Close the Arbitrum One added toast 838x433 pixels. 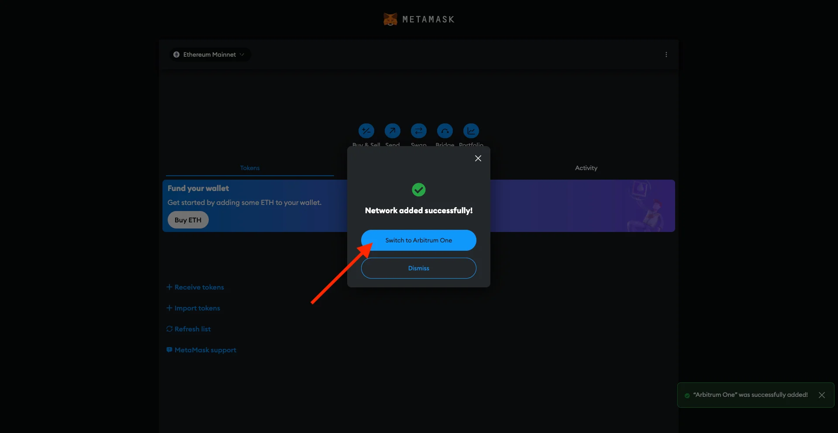coord(822,395)
